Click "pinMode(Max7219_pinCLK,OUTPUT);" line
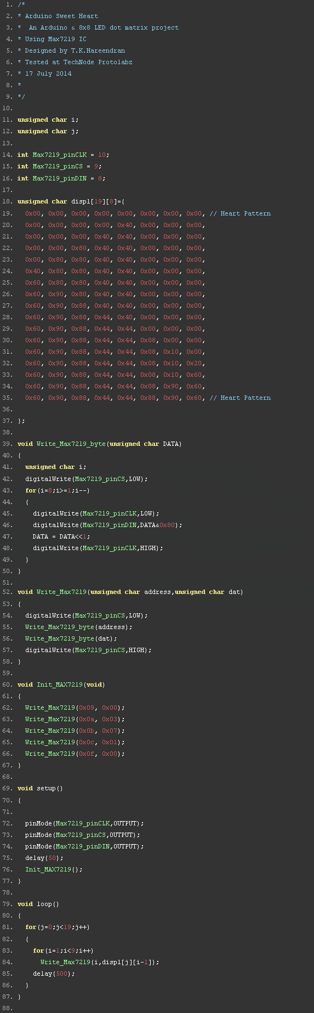 tap(84, 823)
